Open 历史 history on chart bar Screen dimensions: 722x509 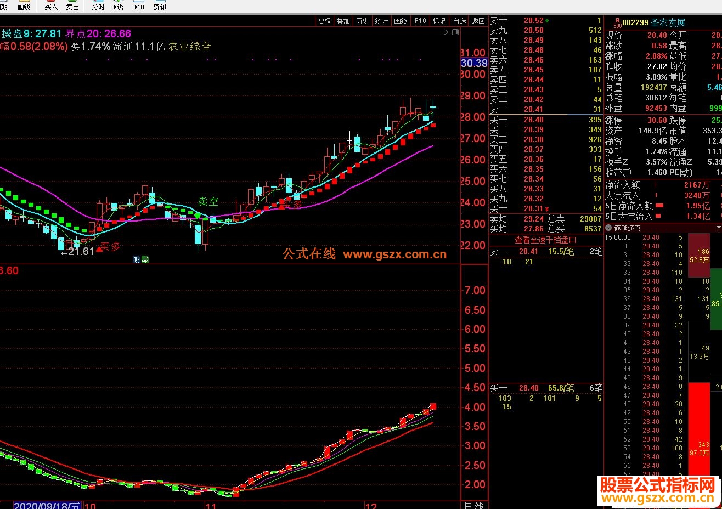click(363, 21)
